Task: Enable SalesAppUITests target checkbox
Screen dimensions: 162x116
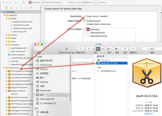Action: [x=85, y=36]
